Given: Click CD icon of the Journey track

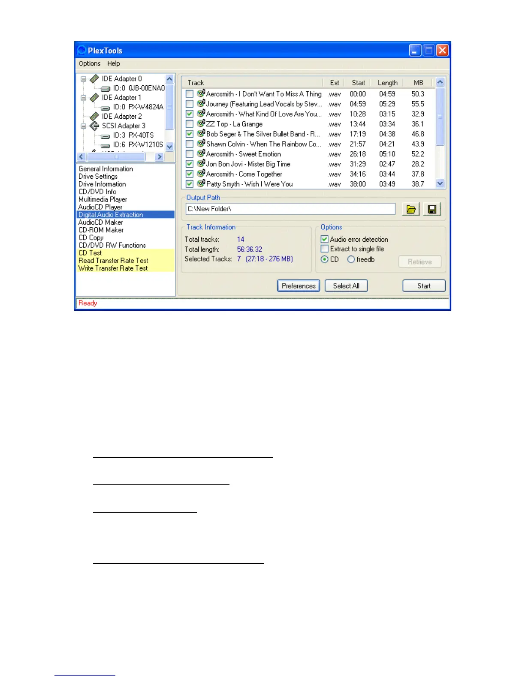Looking at the screenshot, I should [201, 103].
